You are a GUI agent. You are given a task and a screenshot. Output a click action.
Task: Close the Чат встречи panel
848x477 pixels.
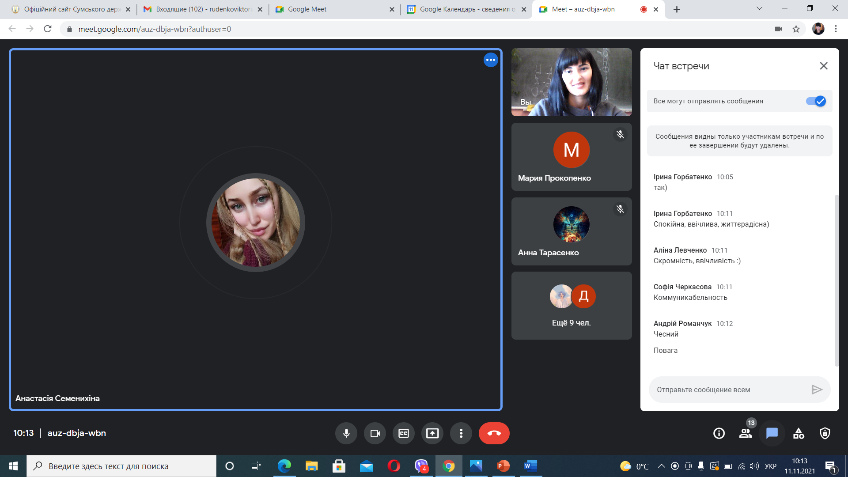[x=824, y=66]
